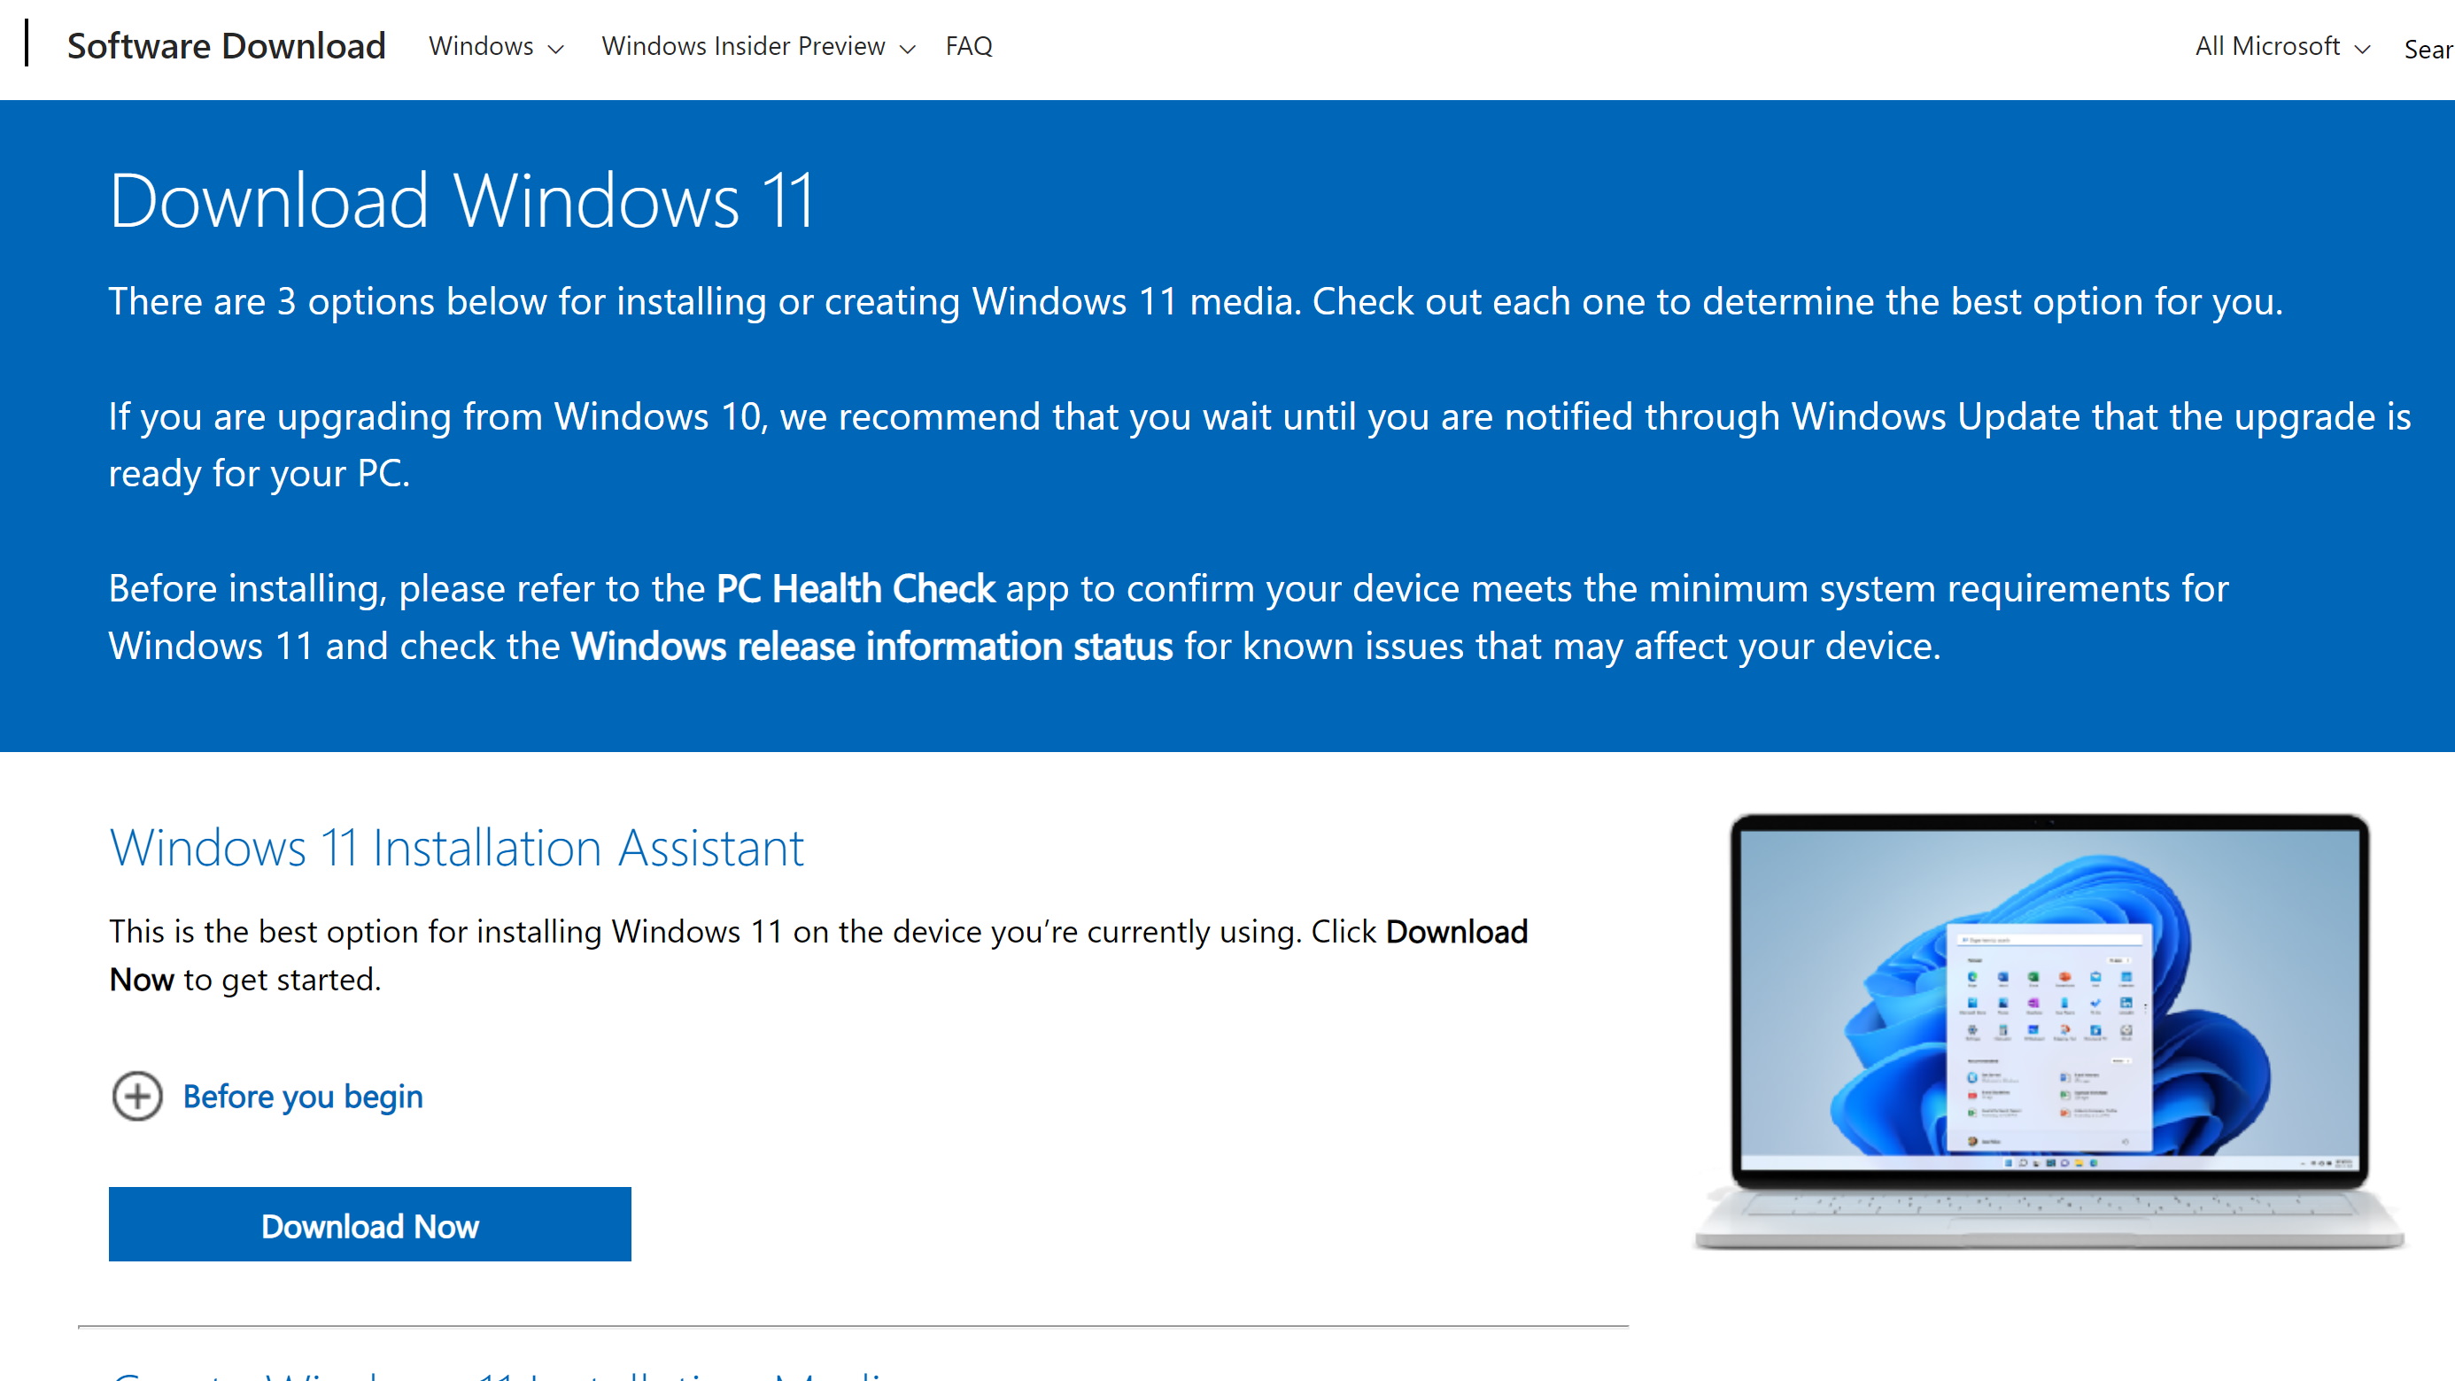
Task: Expand the All Microsoft dropdown
Action: 2281,46
